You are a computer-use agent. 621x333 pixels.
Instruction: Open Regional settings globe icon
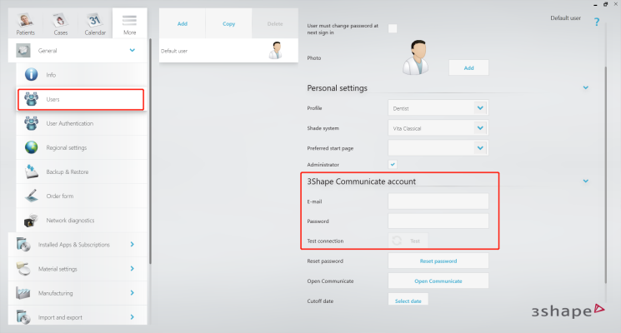coord(32,147)
